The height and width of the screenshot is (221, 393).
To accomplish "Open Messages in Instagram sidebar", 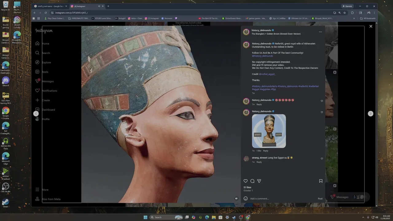I will click(x=44, y=81).
